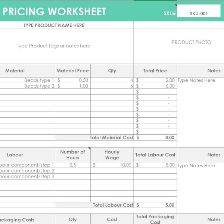
Task: Select the labour component/step 1 cell
Action: point(27,165)
